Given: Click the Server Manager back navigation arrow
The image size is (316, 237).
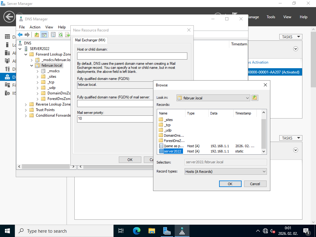Looking at the screenshot, I should [x=9, y=17].
